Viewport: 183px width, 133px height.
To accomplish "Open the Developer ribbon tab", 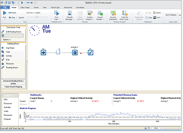I will click(x=80, y=7).
